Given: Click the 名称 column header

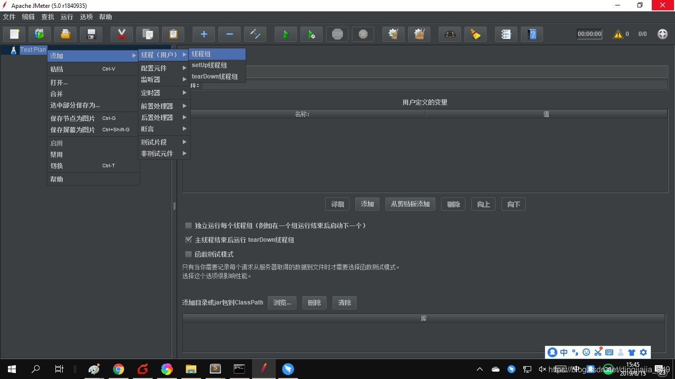Looking at the screenshot, I should point(303,114).
